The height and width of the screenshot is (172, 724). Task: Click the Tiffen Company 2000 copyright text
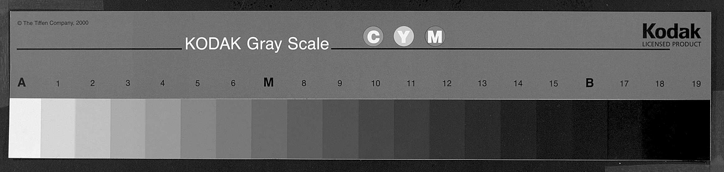53,23
